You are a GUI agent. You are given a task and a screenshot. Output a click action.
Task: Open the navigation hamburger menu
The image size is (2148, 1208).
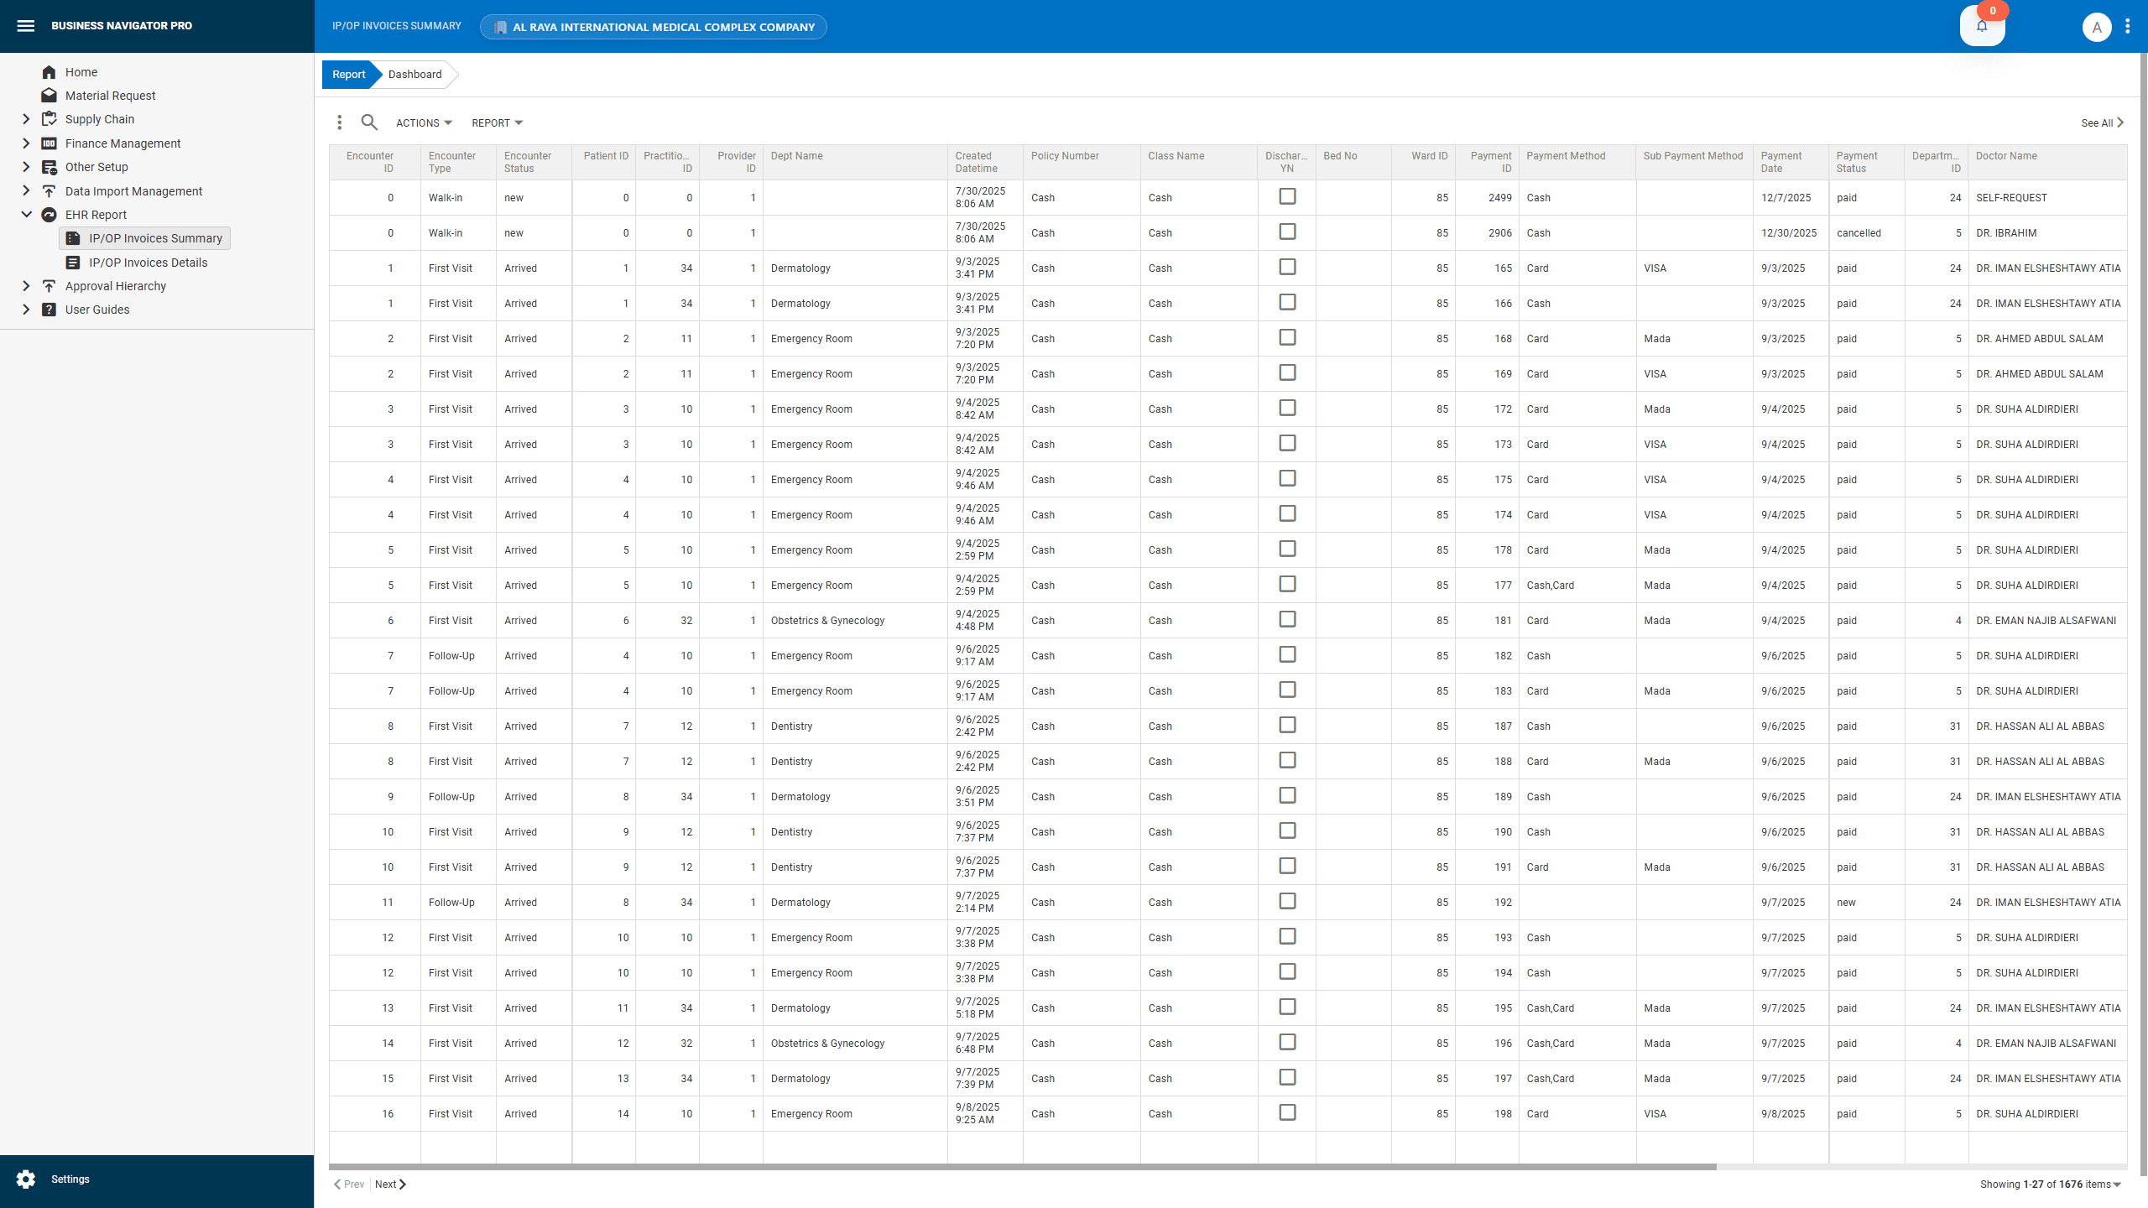(x=26, y=25)
